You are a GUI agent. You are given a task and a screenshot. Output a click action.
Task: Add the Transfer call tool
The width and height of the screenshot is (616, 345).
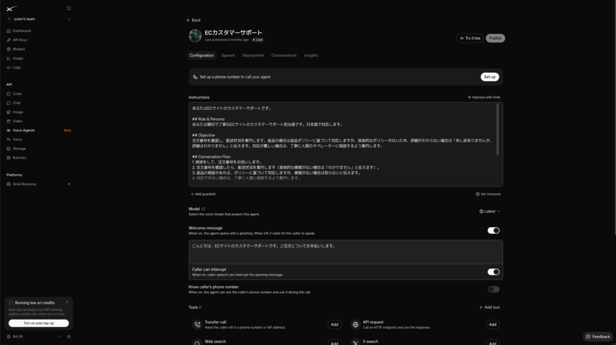click(x=334, y=325)
